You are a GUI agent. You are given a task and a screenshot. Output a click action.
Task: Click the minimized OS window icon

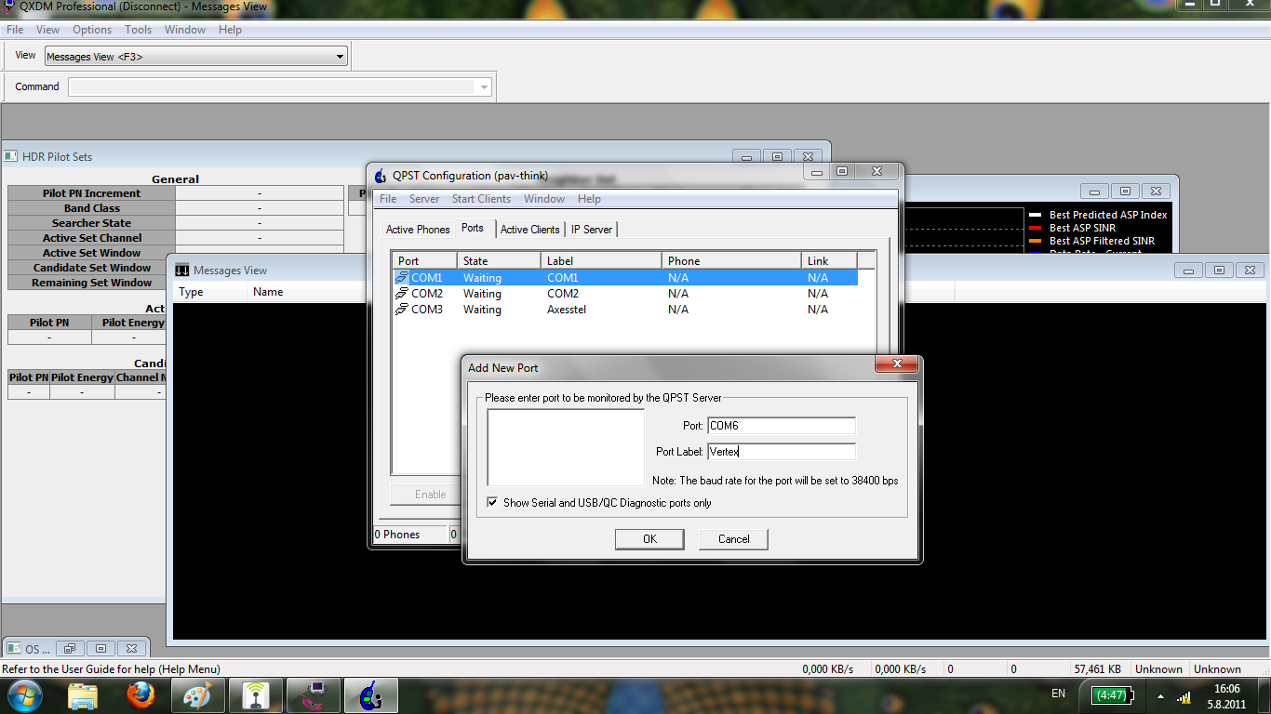[x=13, y=648]
